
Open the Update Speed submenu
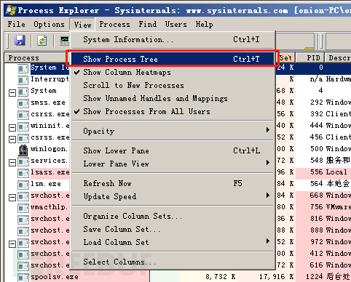173,196
